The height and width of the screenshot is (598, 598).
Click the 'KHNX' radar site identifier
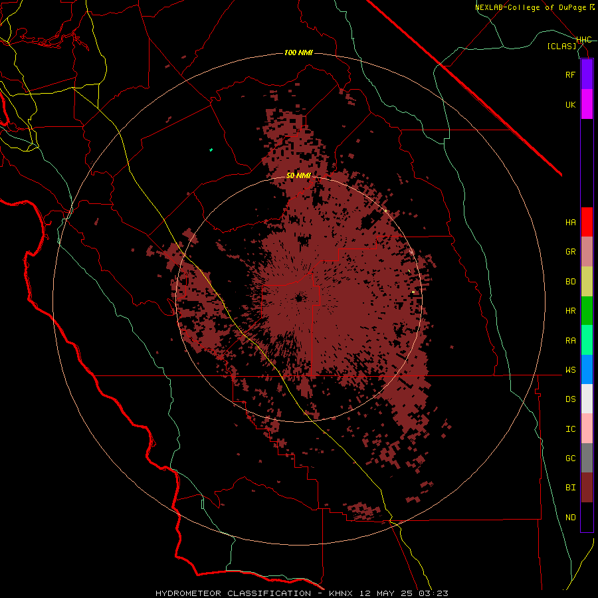(x=341, y=593)
